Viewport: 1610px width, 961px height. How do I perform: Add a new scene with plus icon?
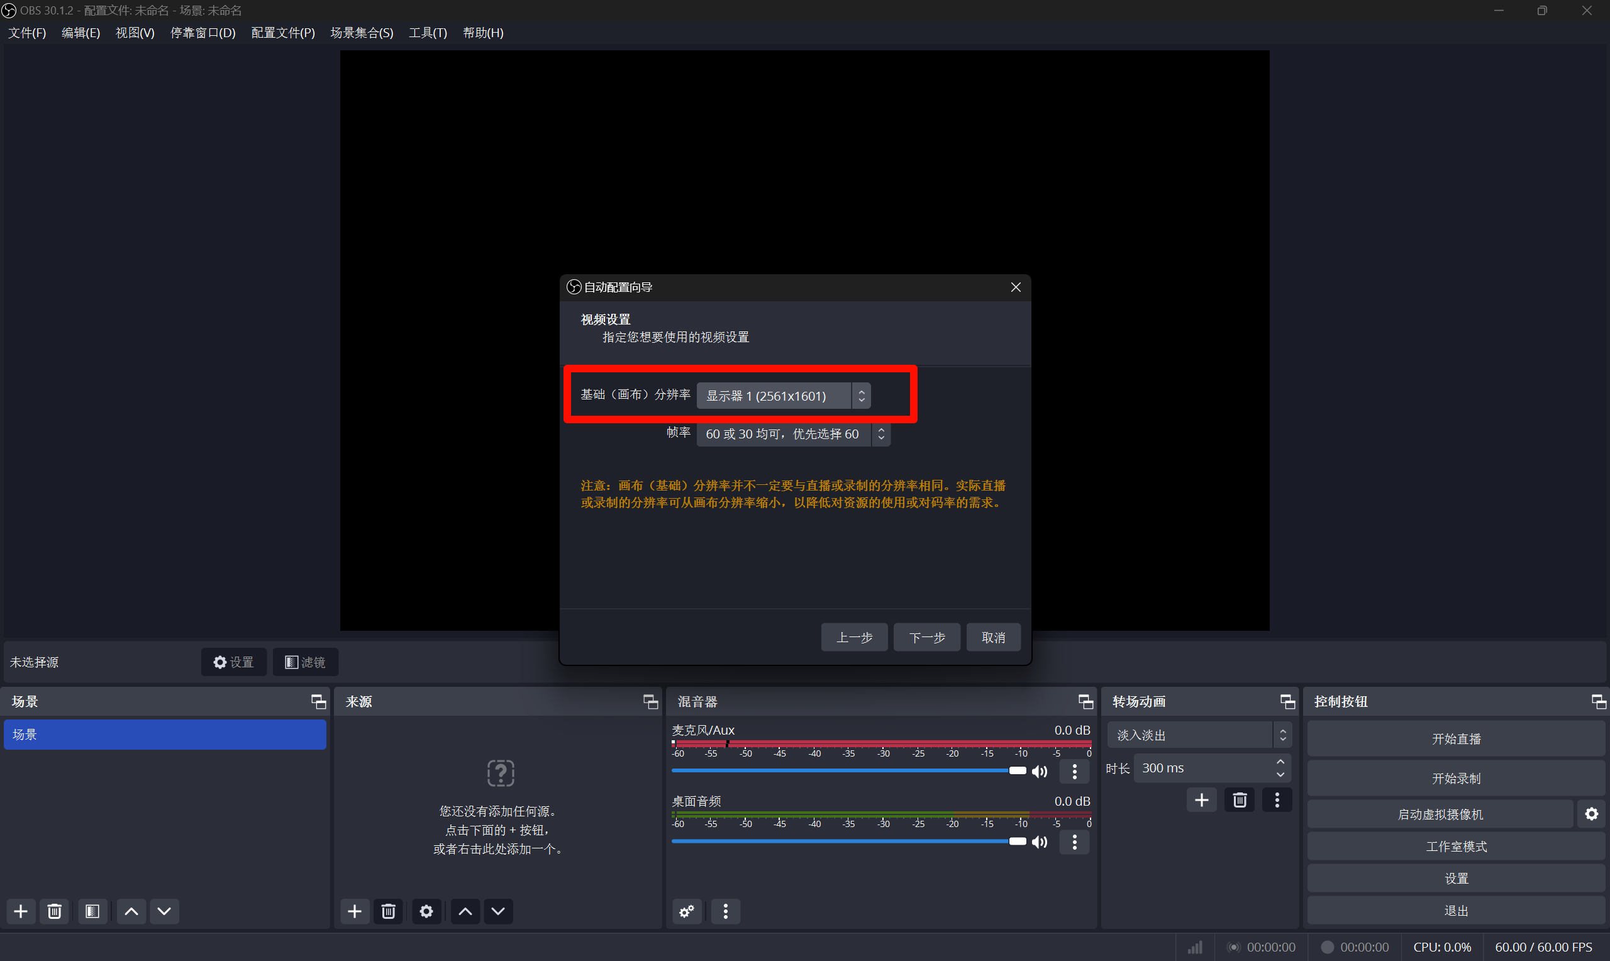pos(21,911)
